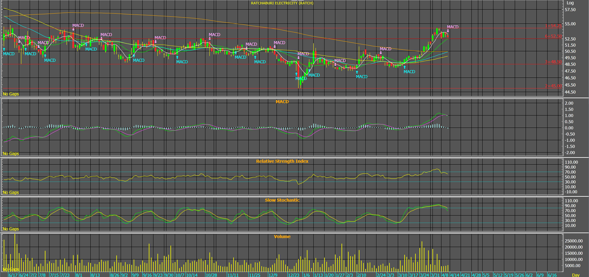Click the 44.50 price axis value
Screen dimensions: 589x277
(570, 92)
